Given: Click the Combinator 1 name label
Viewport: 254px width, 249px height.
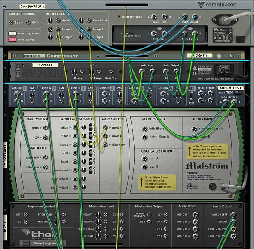Looking at the screenshot, I should 32,6.
